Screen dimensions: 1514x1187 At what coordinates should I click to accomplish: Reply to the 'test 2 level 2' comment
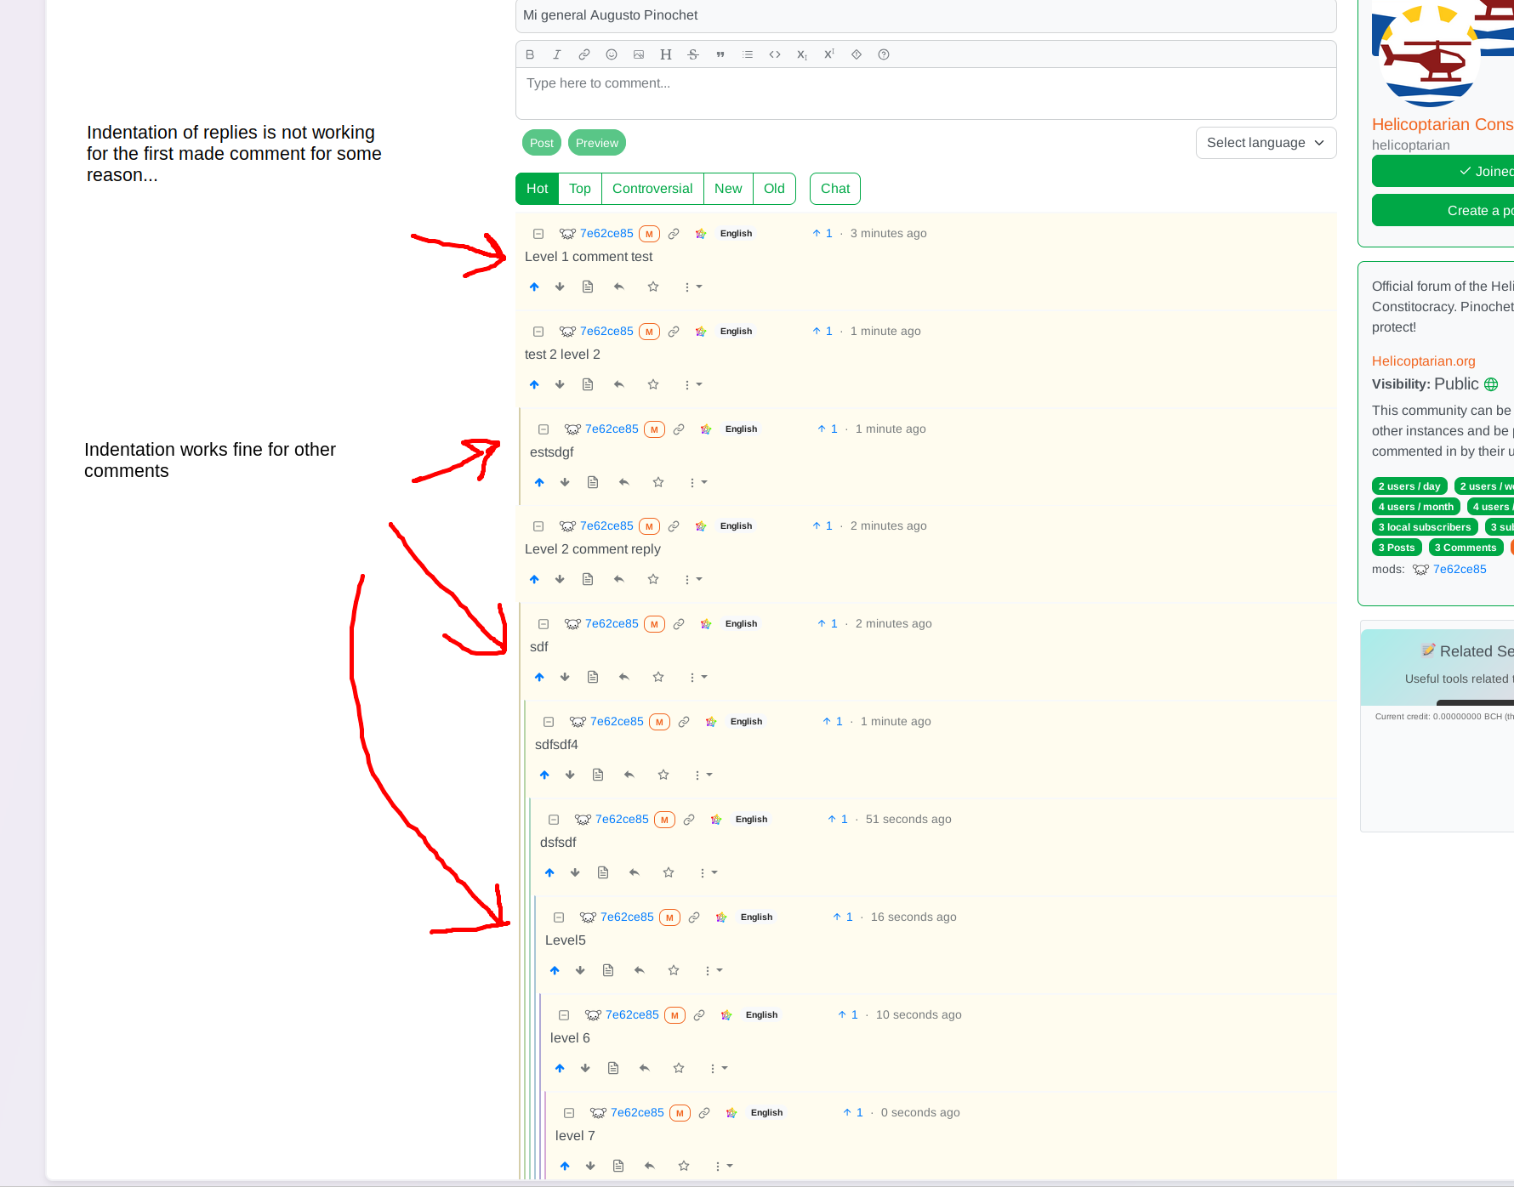[x=619, y=385]
